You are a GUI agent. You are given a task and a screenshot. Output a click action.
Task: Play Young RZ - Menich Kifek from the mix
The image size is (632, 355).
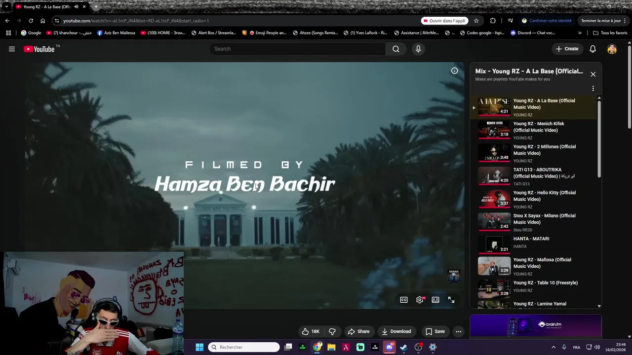tap(534, 130)
